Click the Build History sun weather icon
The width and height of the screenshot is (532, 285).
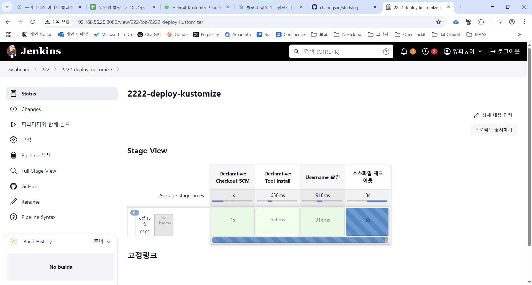pos(14,242)
